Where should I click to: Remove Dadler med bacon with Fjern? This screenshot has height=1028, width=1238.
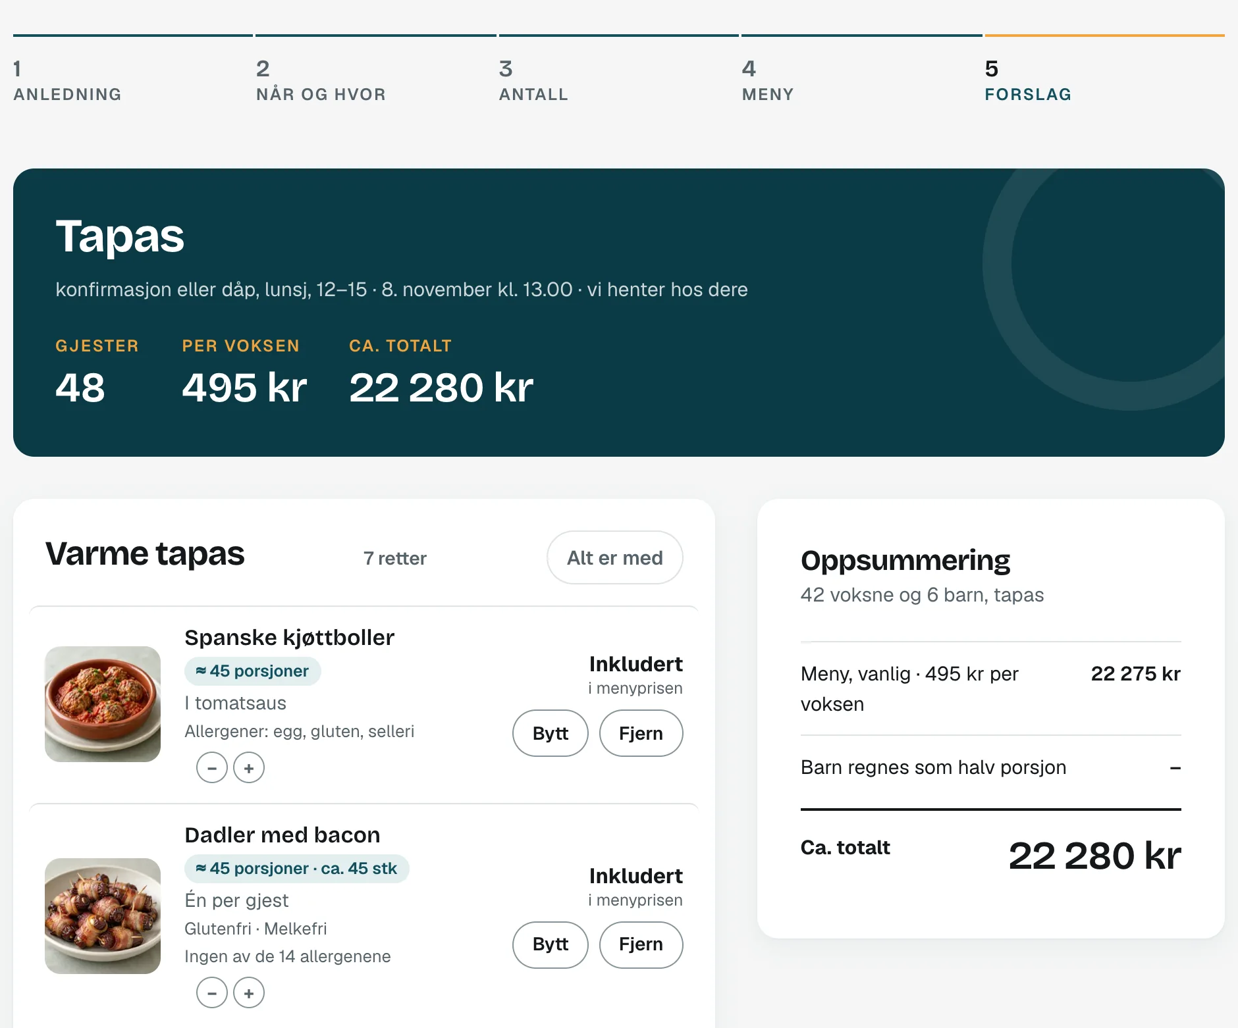[641, 944]
